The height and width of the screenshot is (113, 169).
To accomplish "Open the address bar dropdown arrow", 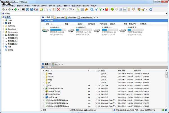I will pyautogui.click(x=166, y=14).
